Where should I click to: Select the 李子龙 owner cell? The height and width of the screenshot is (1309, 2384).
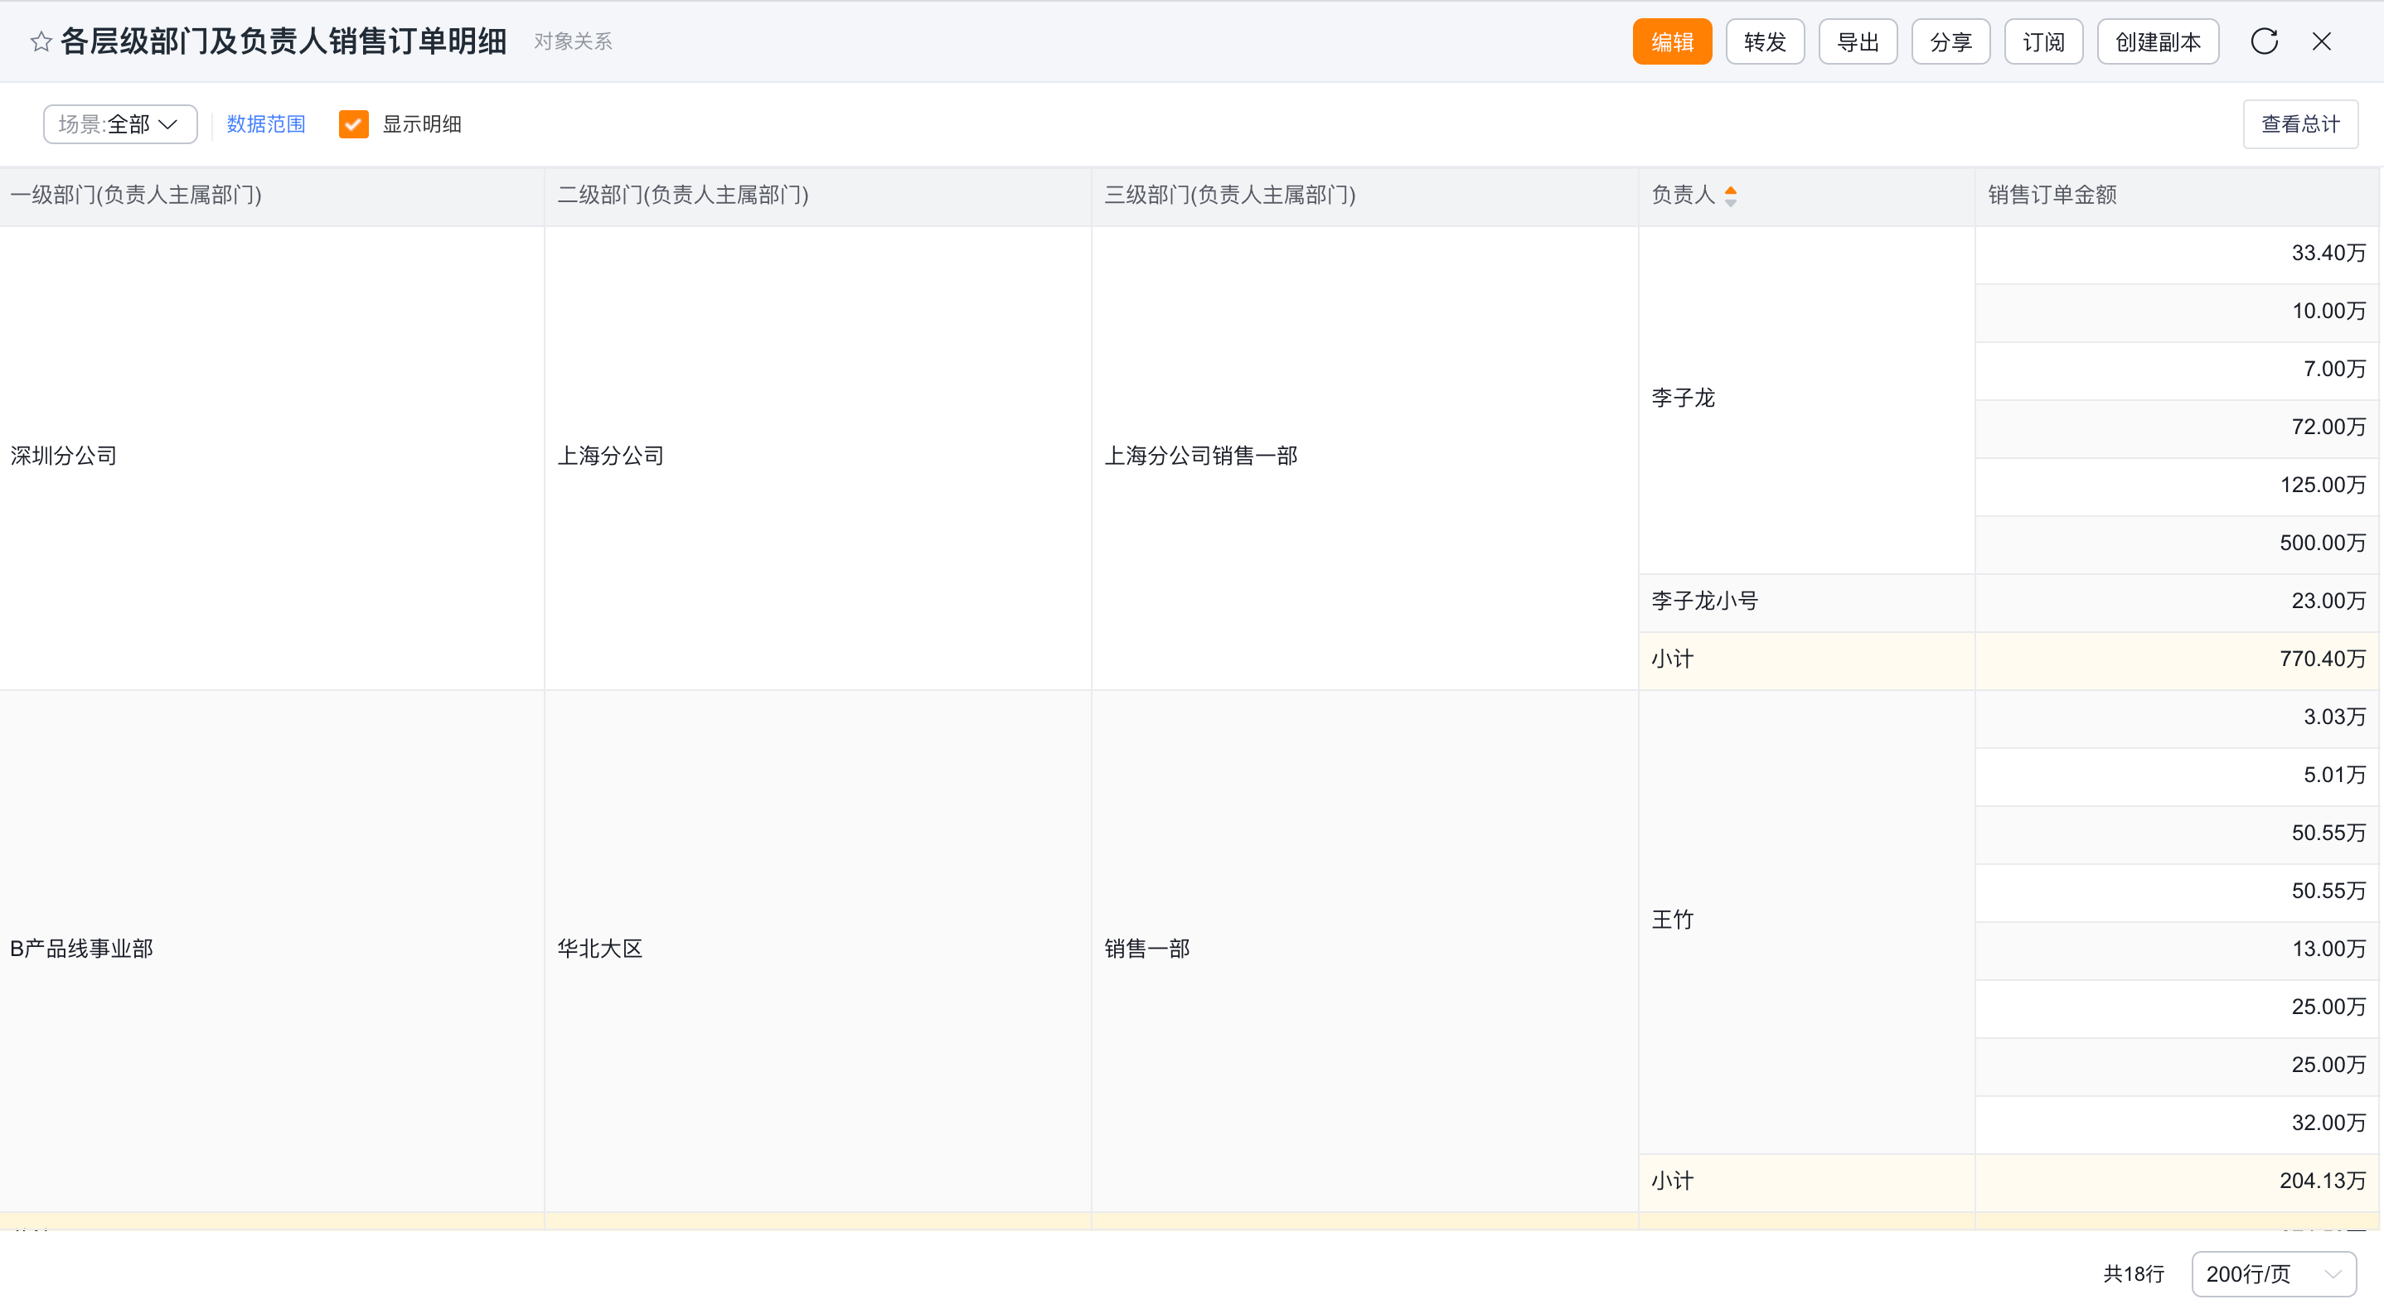(1806, 398)
